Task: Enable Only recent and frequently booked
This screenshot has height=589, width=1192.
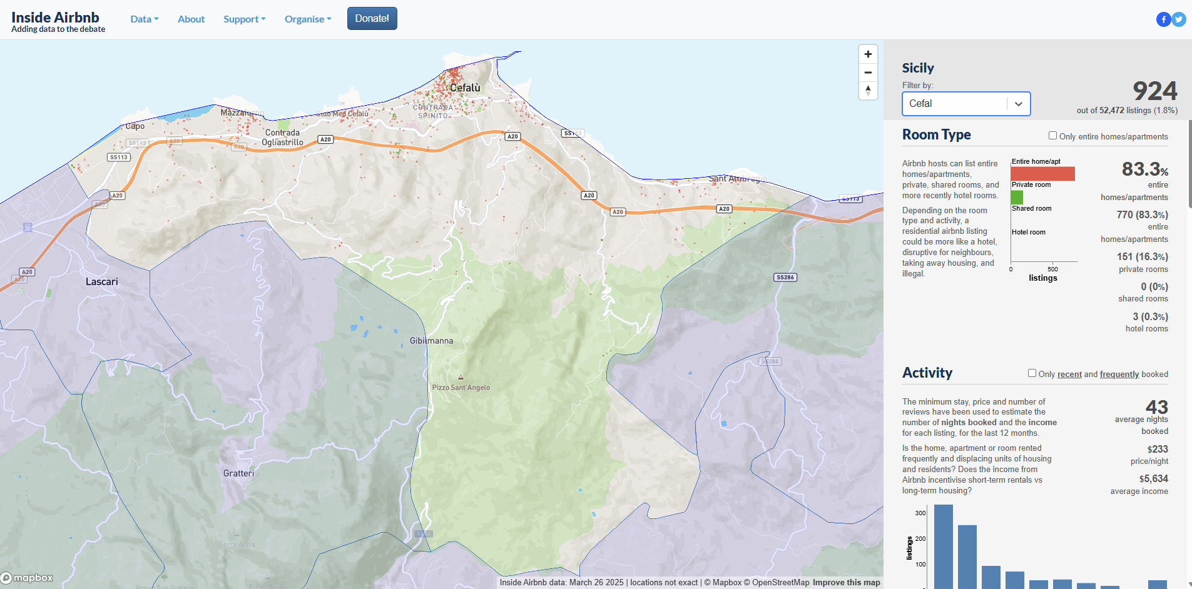Action: click(1032, 373)
